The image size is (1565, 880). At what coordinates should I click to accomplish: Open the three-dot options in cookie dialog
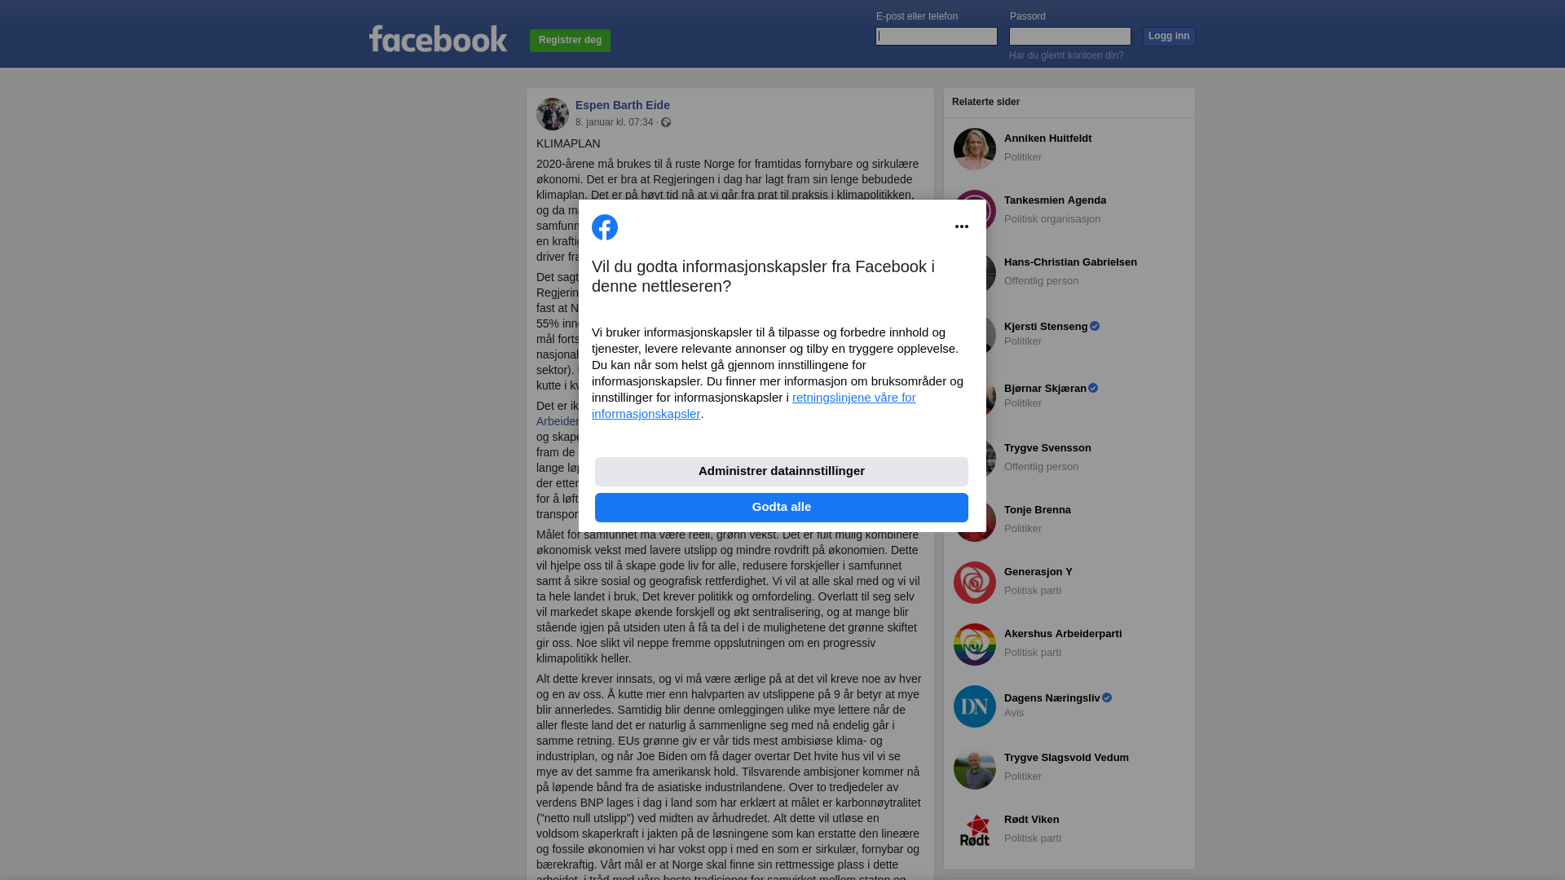(962, 227)
